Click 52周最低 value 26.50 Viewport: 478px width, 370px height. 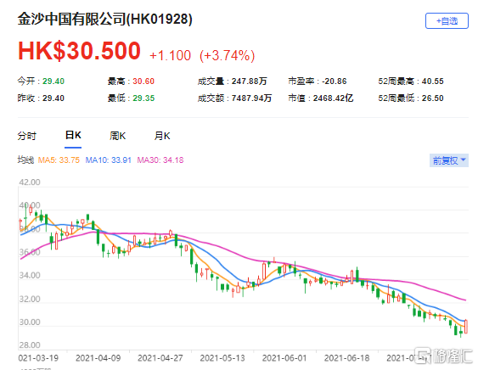pyautogui.click(x=433, y=98)
